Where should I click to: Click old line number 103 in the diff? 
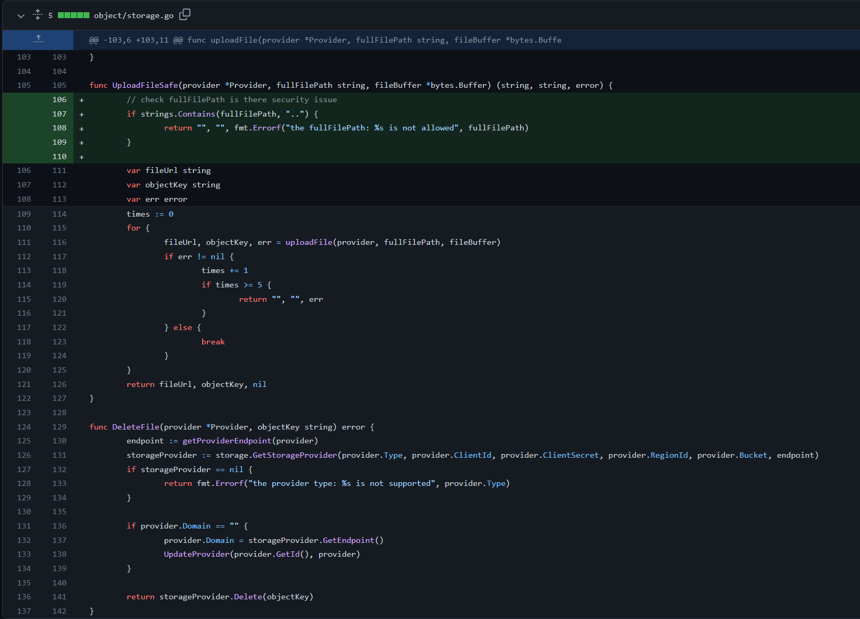24,56
